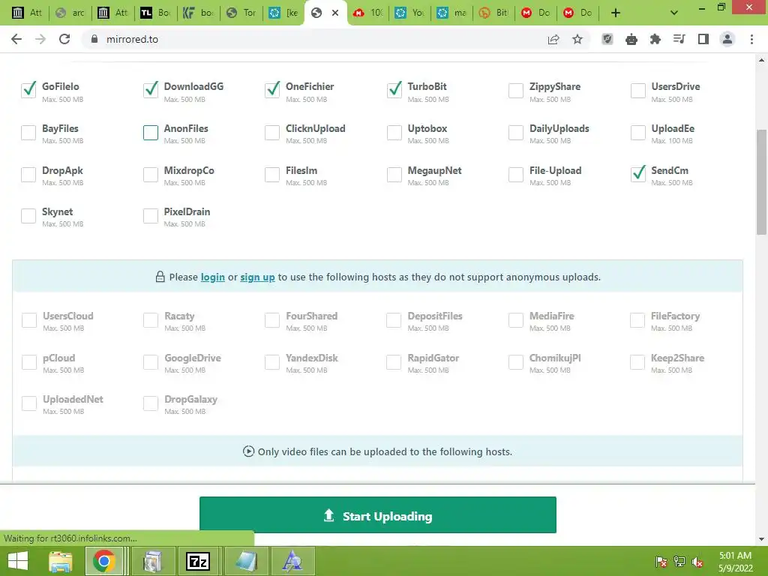Enable the UsersDrive checkbox
768x576 pixels.
coord(637,90)
